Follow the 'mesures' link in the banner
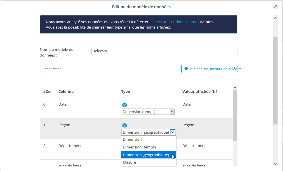 [x=163, y=22]
